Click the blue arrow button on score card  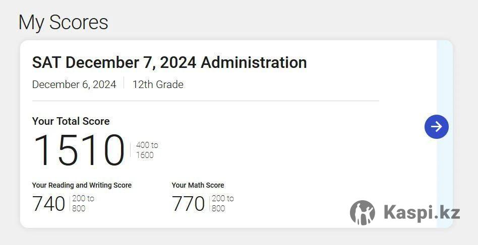[436, 127]
